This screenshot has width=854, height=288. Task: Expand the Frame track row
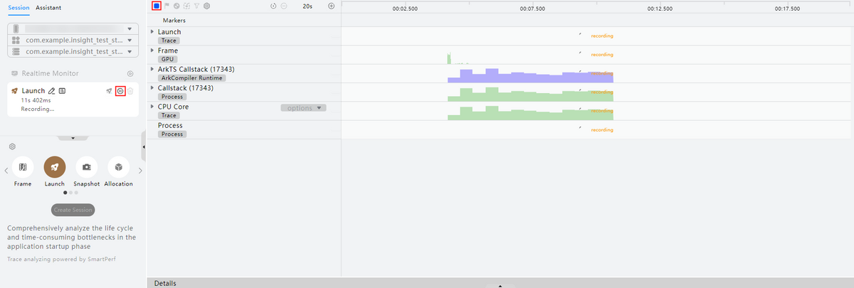pos(152,50)
